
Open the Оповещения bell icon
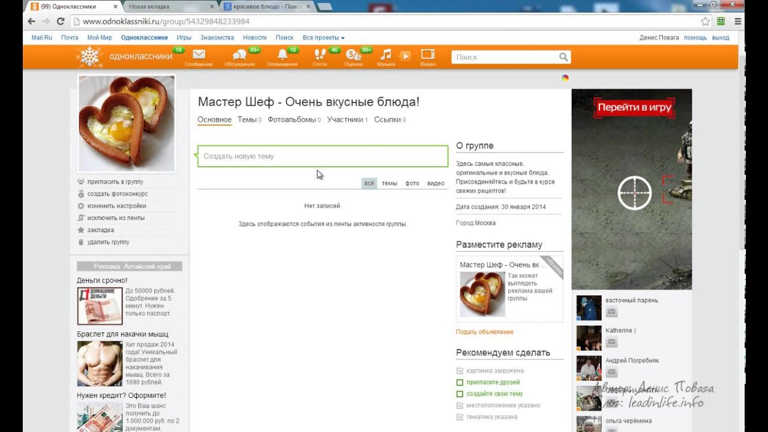[282, 55]
